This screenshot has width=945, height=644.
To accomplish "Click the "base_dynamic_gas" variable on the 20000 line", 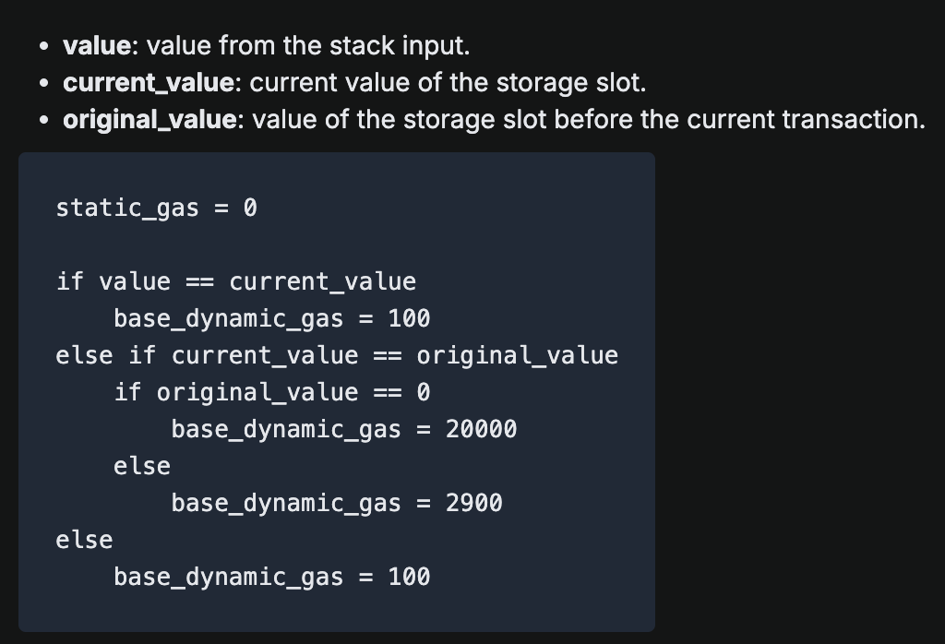I will (286, 429).
